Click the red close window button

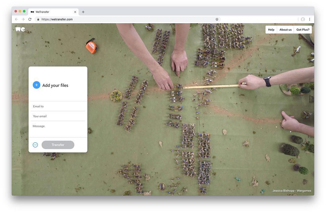16,11
